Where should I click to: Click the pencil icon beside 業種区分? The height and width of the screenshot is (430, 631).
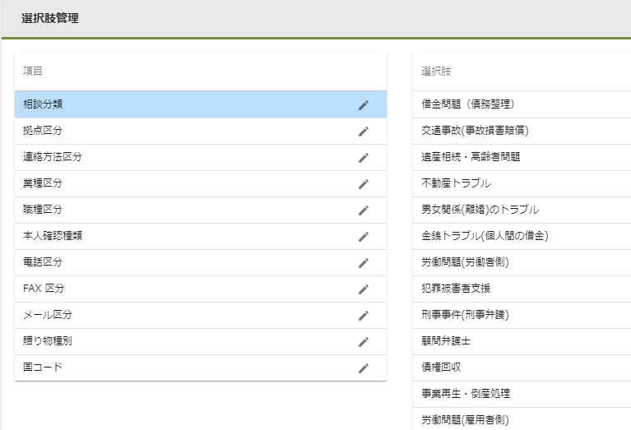[364, 183]
